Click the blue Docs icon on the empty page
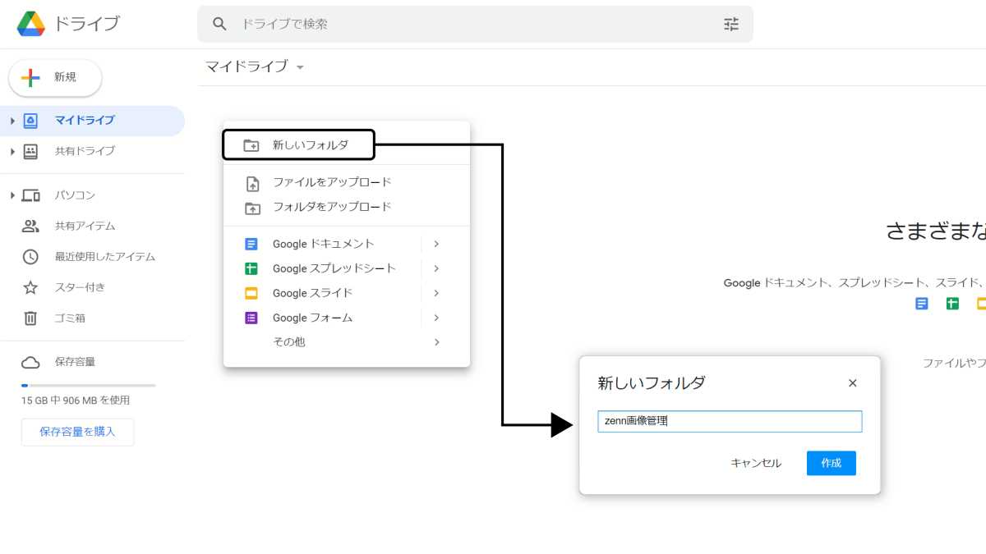The image size is (986, 554). pyautogui.click(x=922, y=304)
